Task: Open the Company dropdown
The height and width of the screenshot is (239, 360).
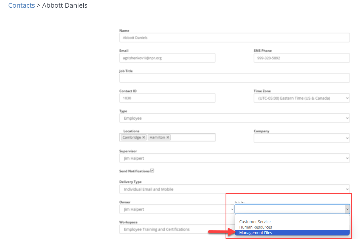Action: (302, 138)
